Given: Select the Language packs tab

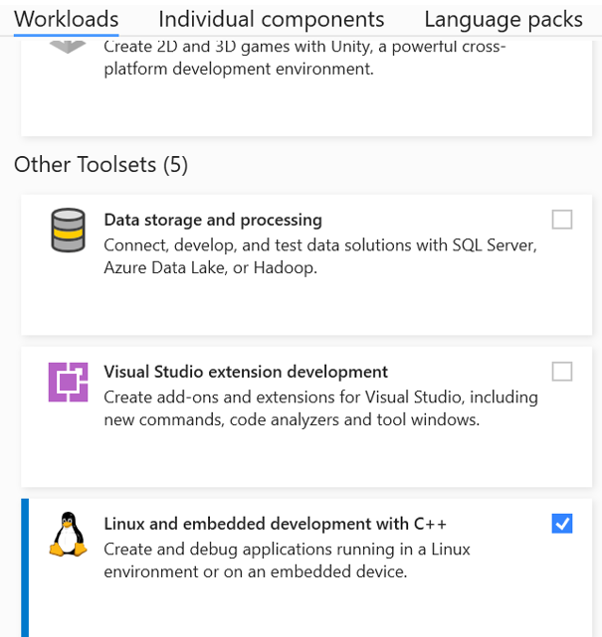Looking at the screenshot, I should [502, 19].
